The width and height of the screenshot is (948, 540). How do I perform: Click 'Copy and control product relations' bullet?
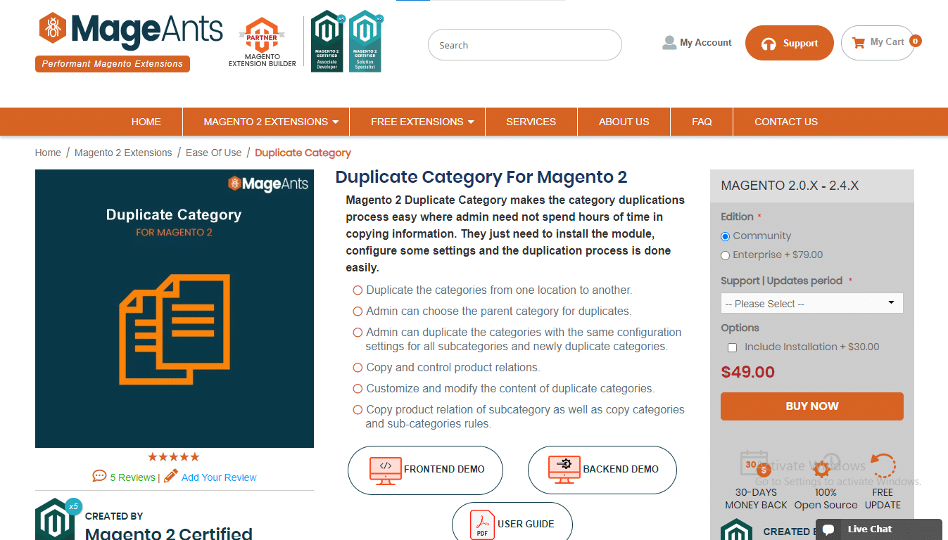click(x=453, y=367)
